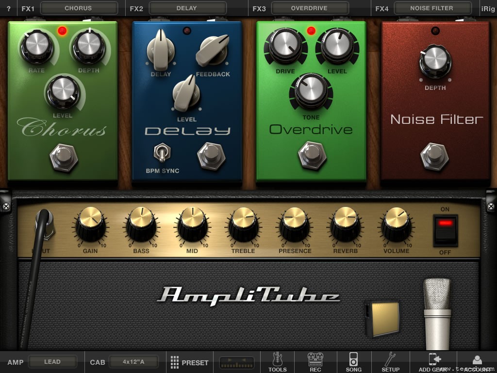Open the Account profile icon

pyautogui.click(x=477, y=362)
